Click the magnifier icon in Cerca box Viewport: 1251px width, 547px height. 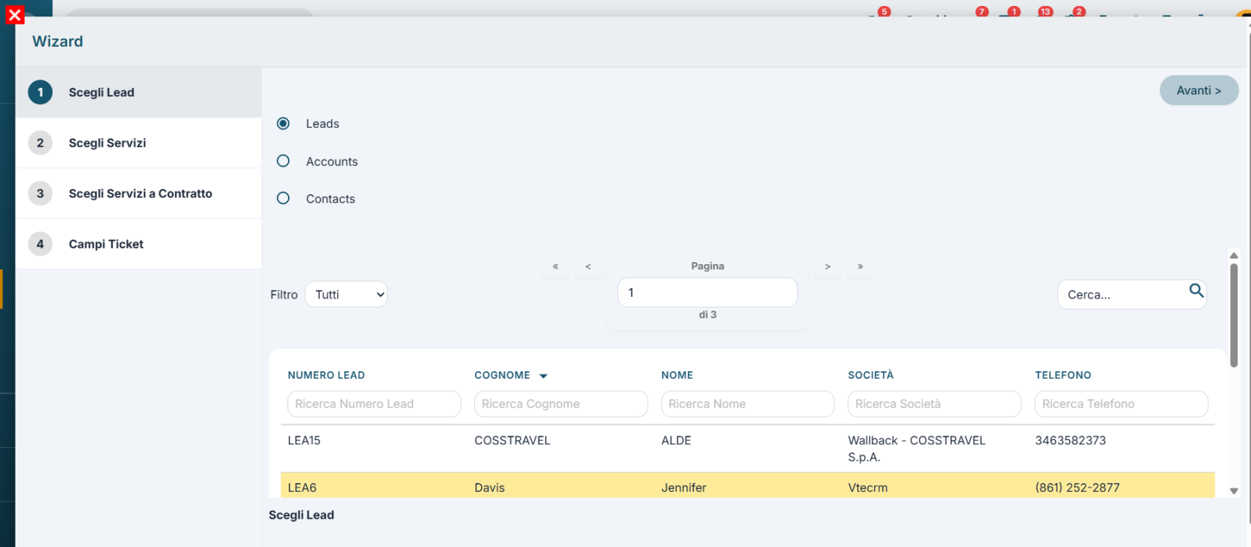point(1196,290)
